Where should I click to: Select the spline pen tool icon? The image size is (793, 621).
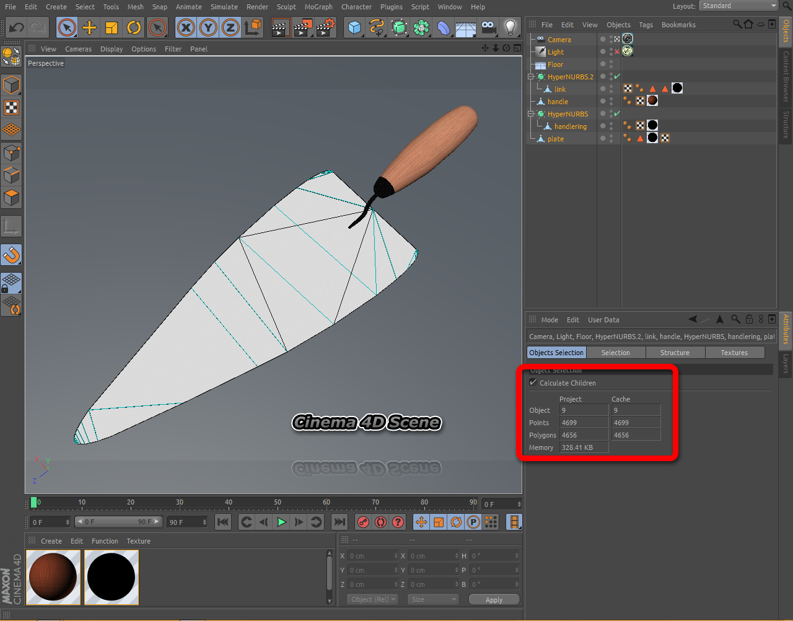click(377, 28)
